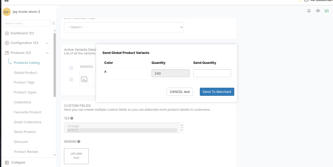333x167 pixels.
Task: Click the sidebar vertical scrollbar thumb
Action: (55, 65)
